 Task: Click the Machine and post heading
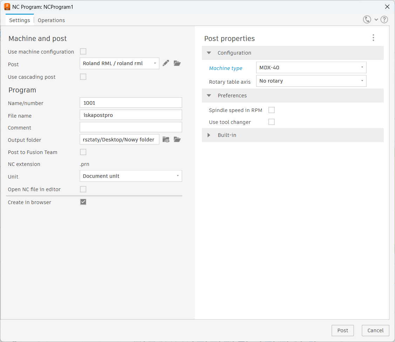coord(38,39)
